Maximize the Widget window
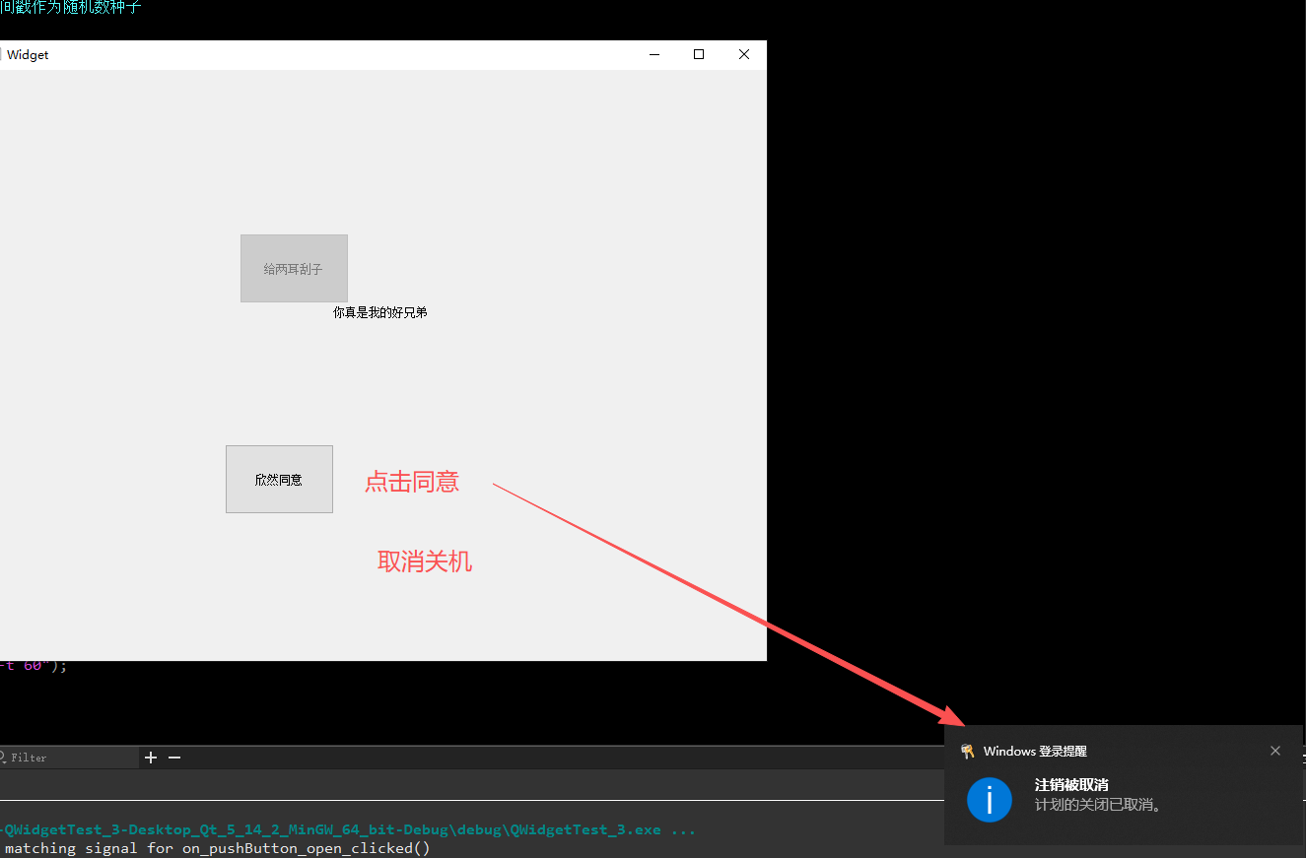This screenshot has height=858, width=1306. [699, 55]
